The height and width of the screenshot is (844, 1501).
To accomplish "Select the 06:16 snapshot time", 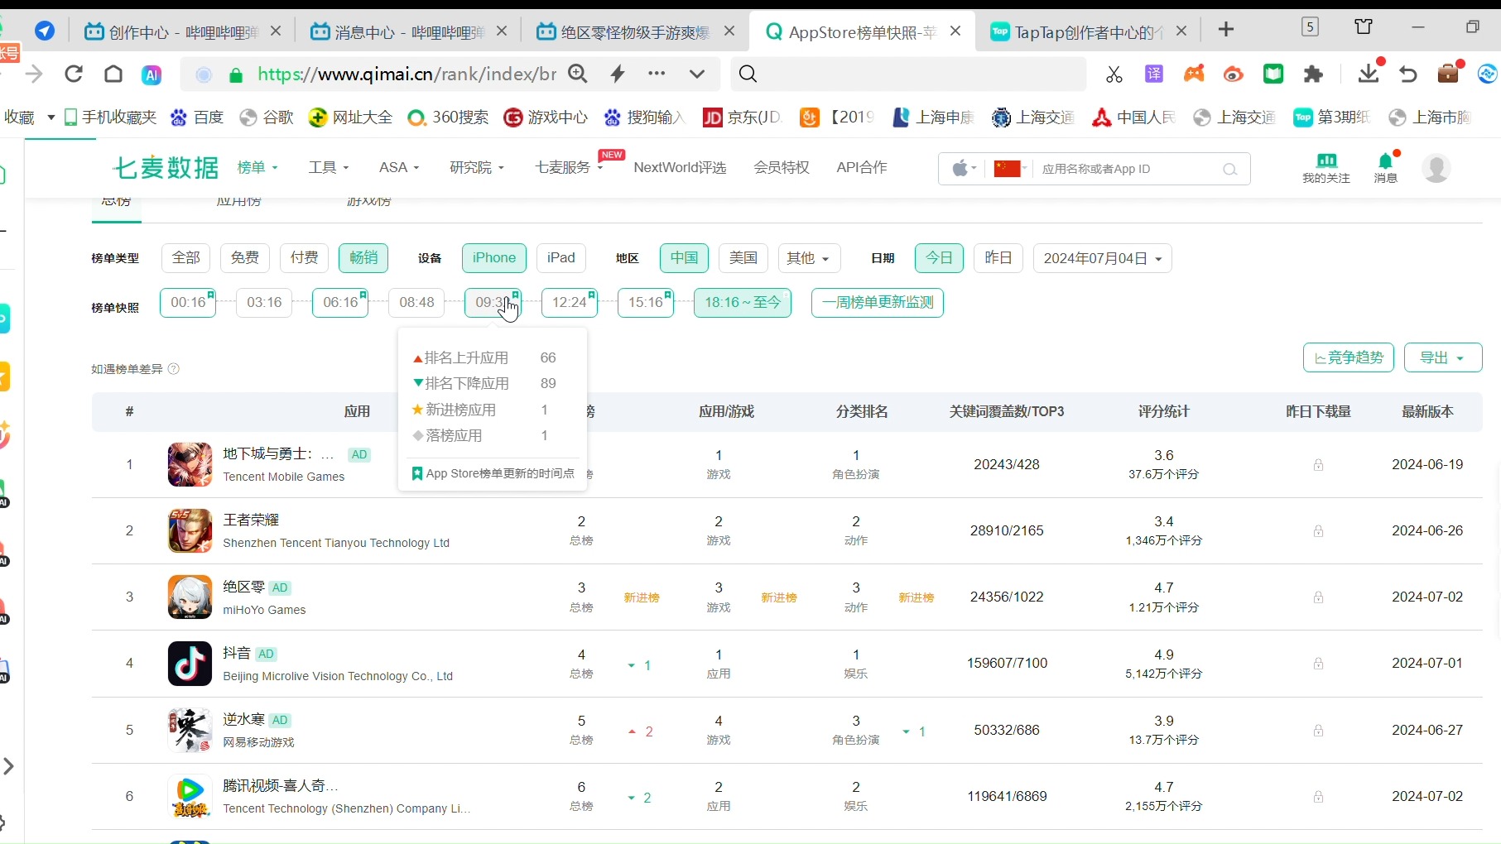I will (340, 303).
